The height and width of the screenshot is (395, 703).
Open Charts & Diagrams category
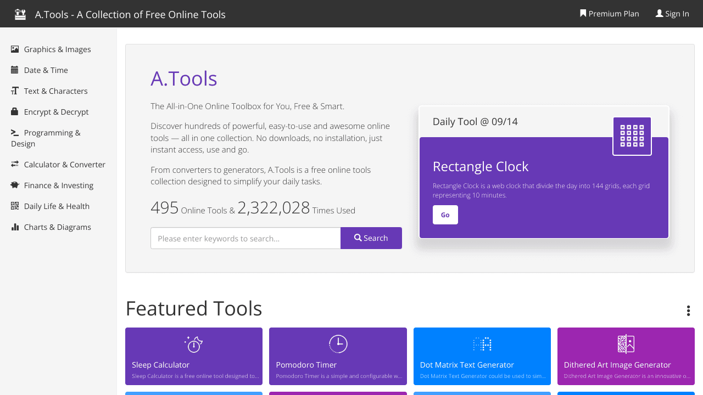click(x=57, y=227)
